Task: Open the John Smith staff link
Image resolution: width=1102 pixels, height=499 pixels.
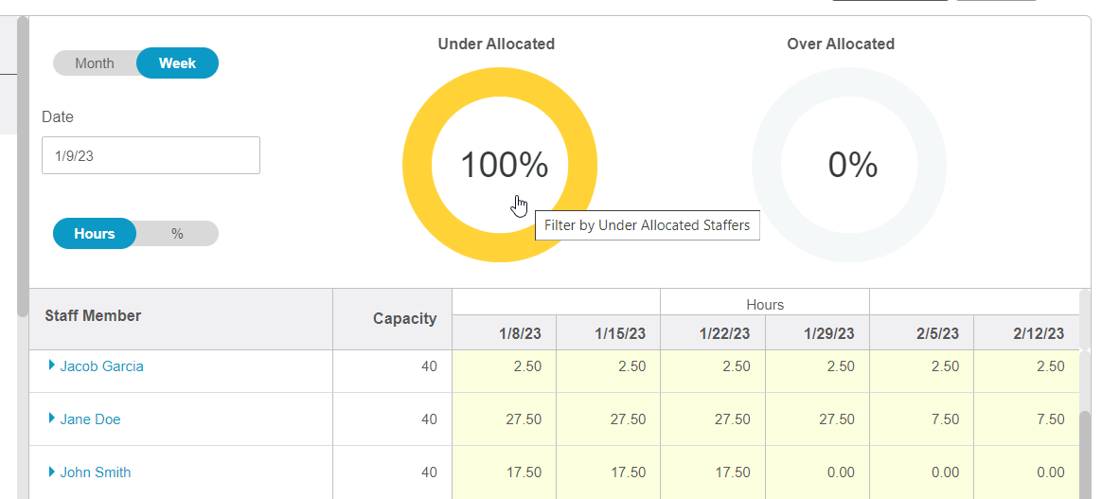Action: tap(96, 472)
